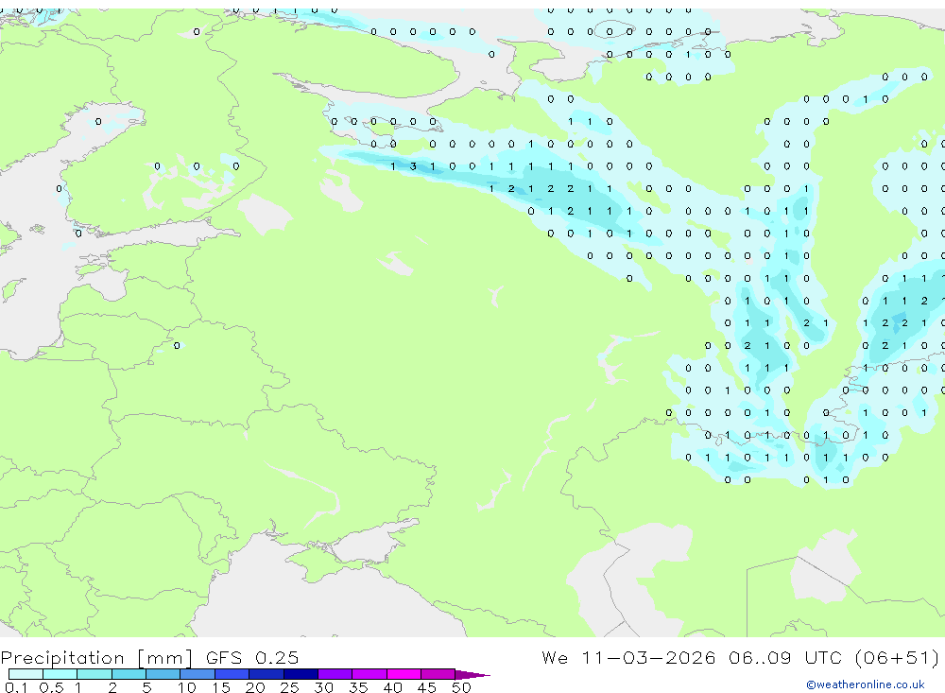Screen dimensions: 945x693
Task: Select the legend label '15'
Action: 221,687
